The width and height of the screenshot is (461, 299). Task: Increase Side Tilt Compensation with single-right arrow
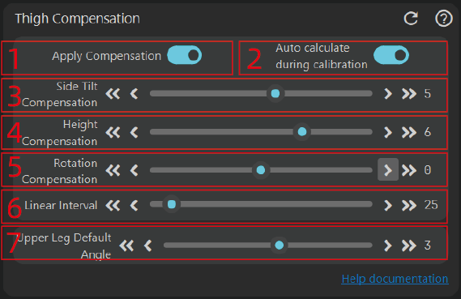tap(388, 94)
